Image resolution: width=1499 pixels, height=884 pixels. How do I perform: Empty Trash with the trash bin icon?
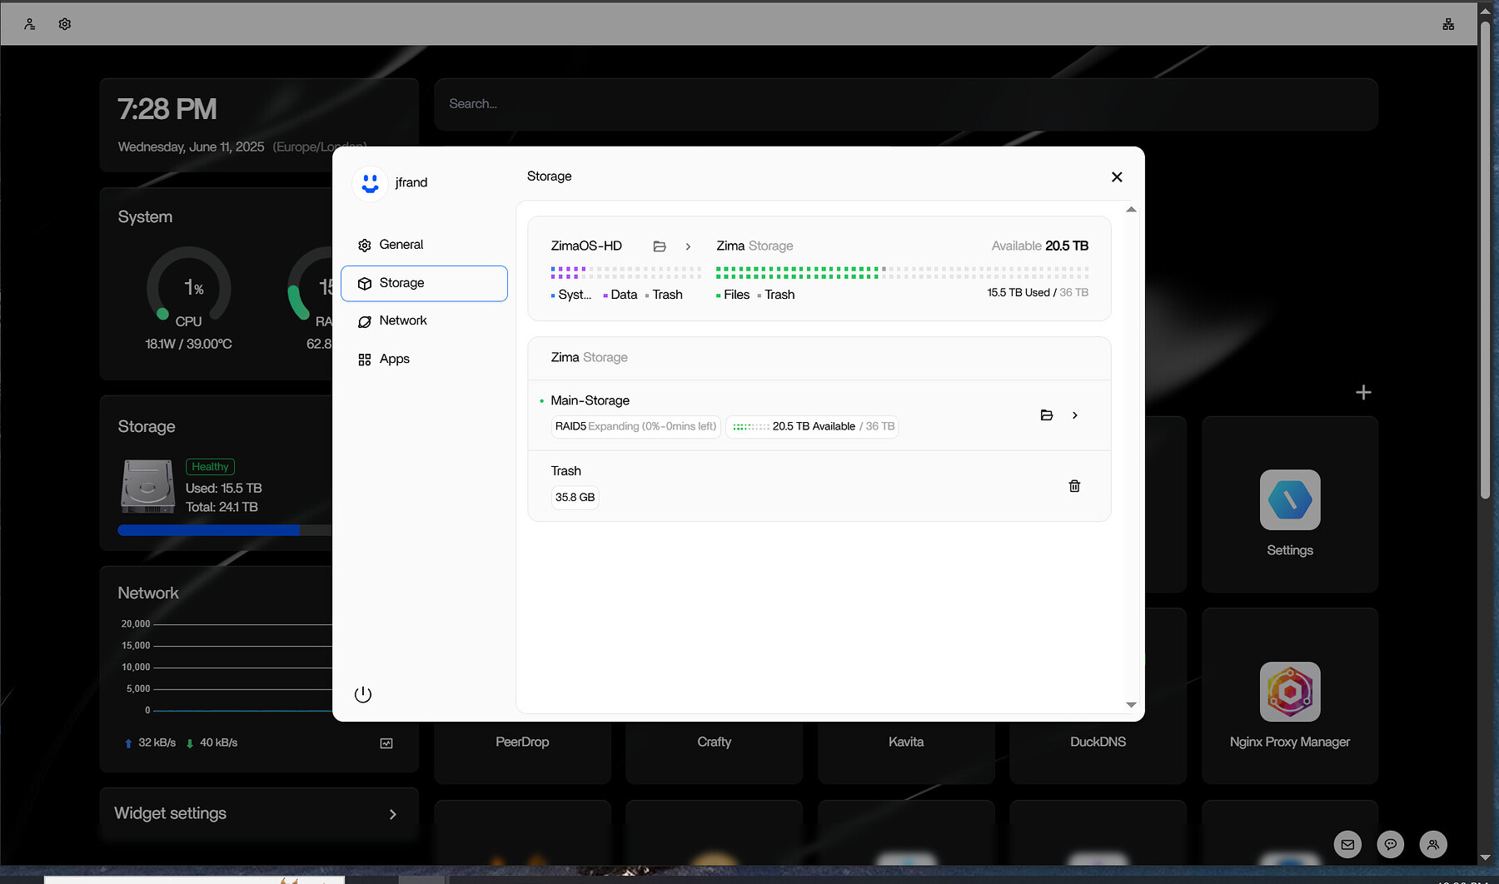(1074, 486)
